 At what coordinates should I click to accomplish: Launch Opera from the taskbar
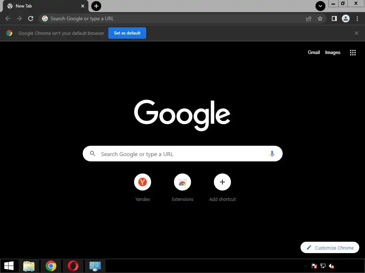point(73,266)
